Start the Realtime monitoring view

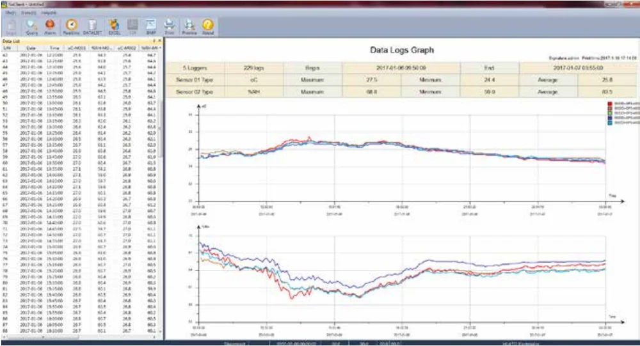click(71, 28)
